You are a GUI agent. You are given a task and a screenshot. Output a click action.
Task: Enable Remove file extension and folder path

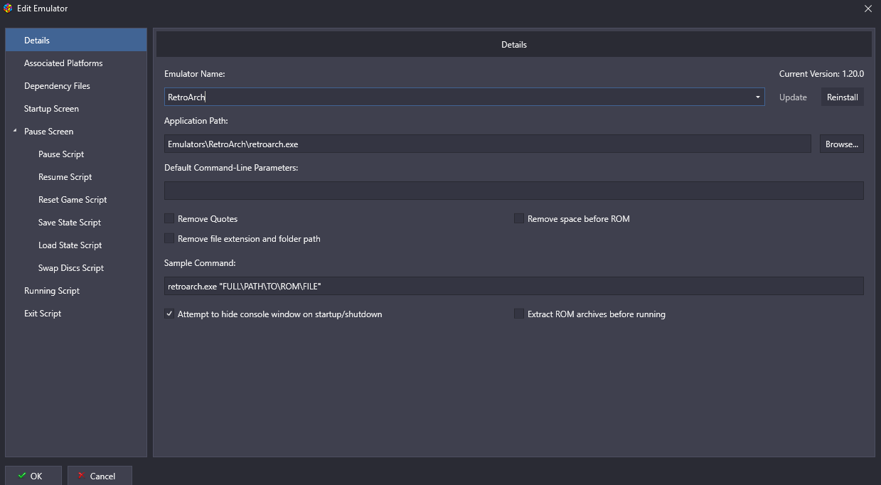pos(169,239)
